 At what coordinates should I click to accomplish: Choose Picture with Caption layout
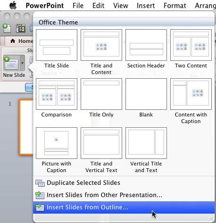(x=57, y=143)
